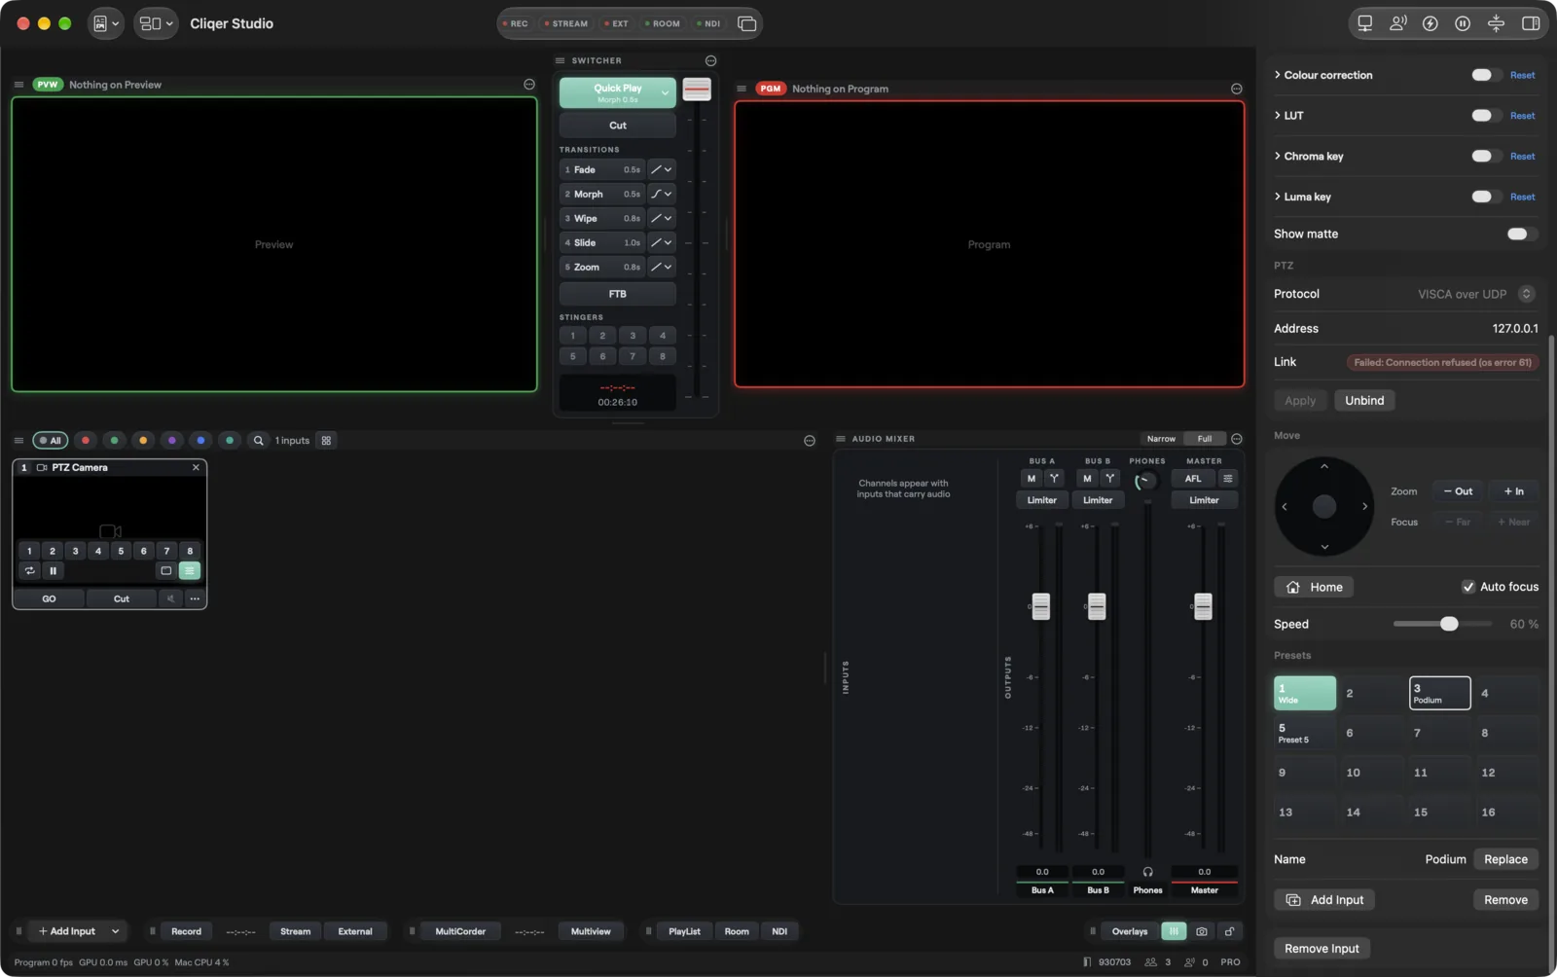Screen dimensions: 1557x977
Task: Open the Fade transition curve dropdown
Action: pos(662,169)
